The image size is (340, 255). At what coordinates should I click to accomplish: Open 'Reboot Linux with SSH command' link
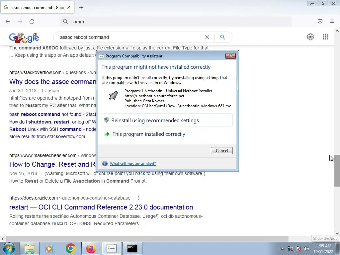[52, 129]
